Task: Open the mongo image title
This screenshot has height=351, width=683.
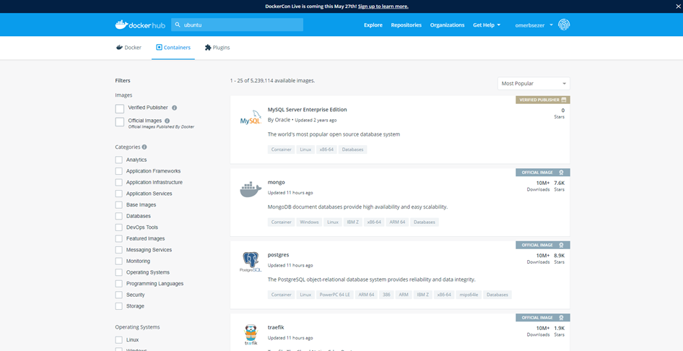Action: 277,182
